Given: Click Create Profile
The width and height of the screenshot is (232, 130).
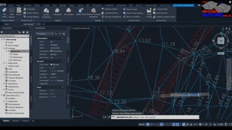Looking at the screenshot, I should click(160, 9).
